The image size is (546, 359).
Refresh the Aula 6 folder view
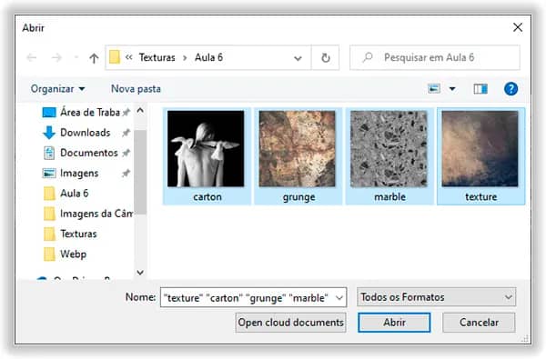coord(325,58)
